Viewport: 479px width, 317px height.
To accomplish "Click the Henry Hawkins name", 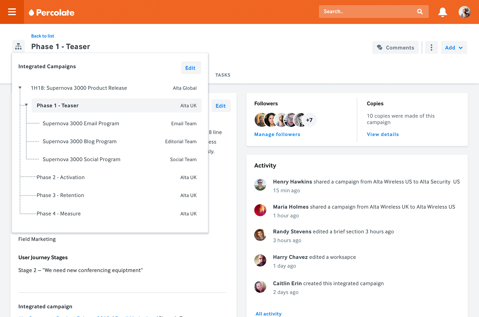I will (x=292, y=182).
